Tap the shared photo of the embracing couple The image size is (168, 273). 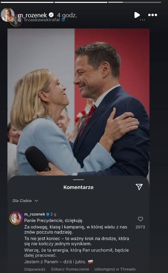(x=78, y=101)
